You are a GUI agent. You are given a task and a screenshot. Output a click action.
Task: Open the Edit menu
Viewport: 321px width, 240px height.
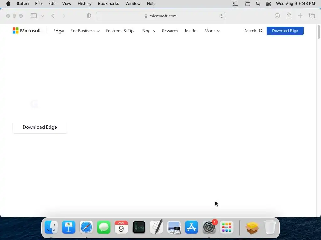[52, 4]
